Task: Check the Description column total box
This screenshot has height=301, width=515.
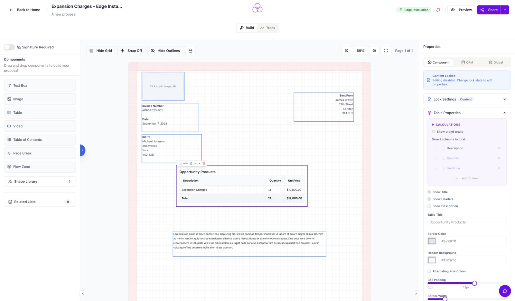Action: tap(443, 148)
